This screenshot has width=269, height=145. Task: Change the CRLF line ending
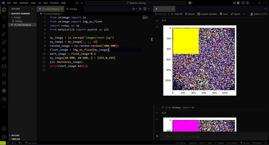tap(210, 143)
